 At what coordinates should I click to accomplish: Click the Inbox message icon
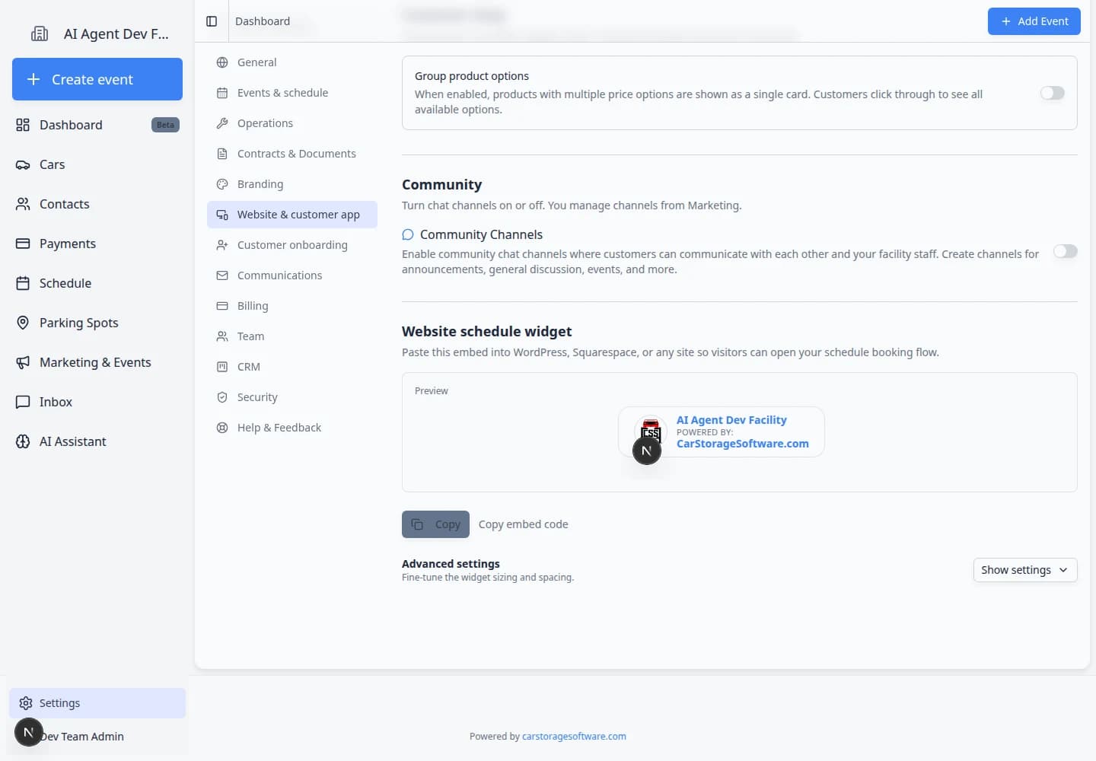click(x=23, y=402)
